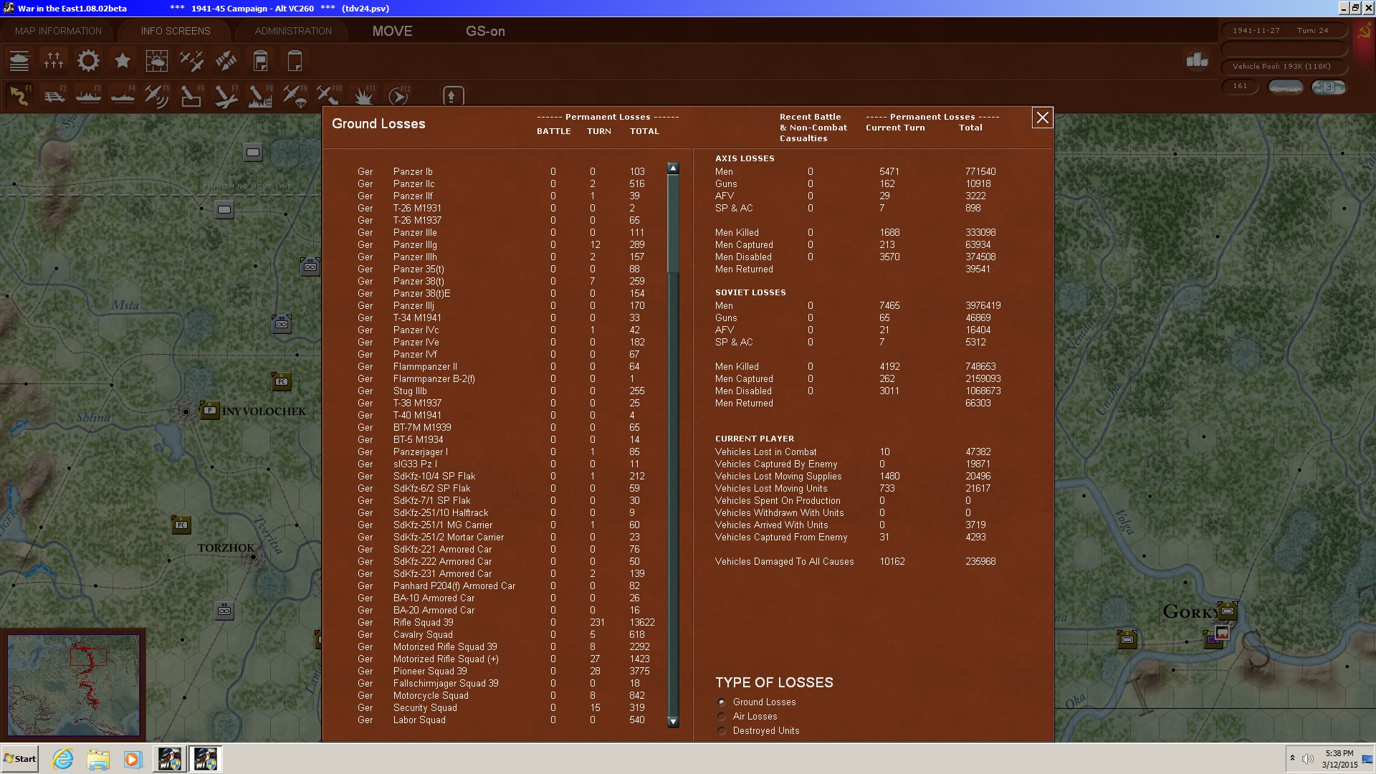Viewport: 1376px width, 774px height.
Task: Show hidden system tray icons
Action: pyautogui.click(x=1292, y=758)
